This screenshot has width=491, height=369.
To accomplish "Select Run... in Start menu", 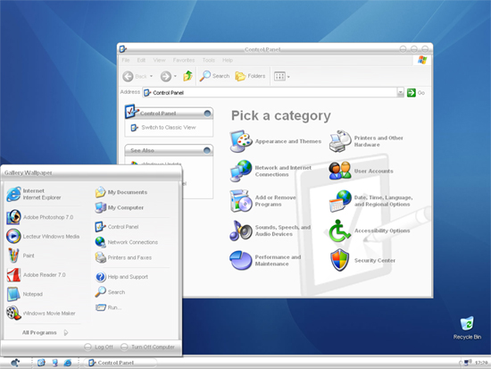I will (x=108, y=307).
